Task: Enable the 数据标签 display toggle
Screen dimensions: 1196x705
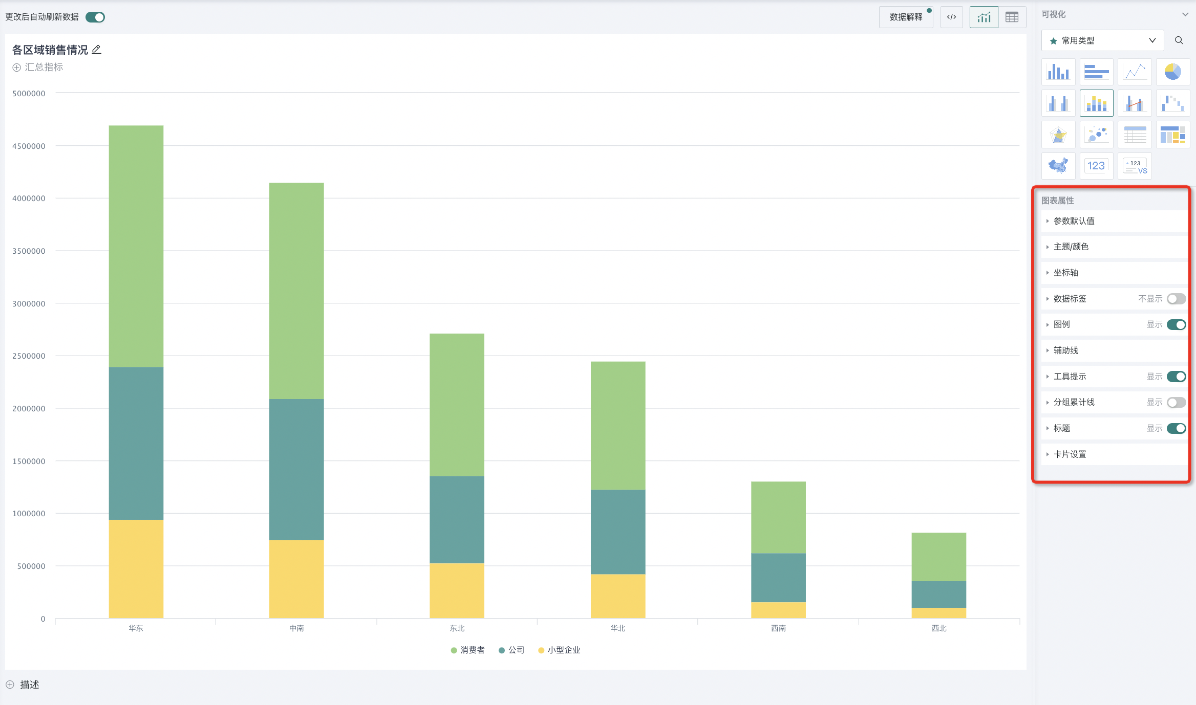Action: point(1176,299)
